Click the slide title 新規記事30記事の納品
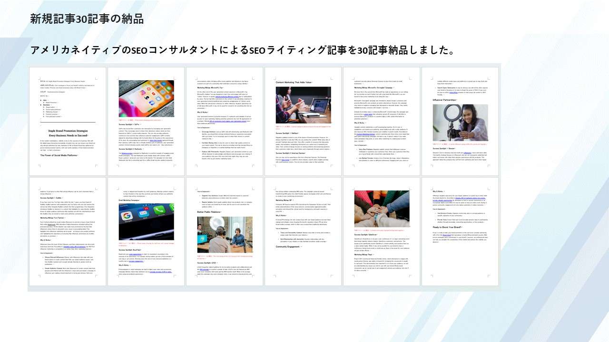Viewport: 609px width, 342px height. point(87,19)
